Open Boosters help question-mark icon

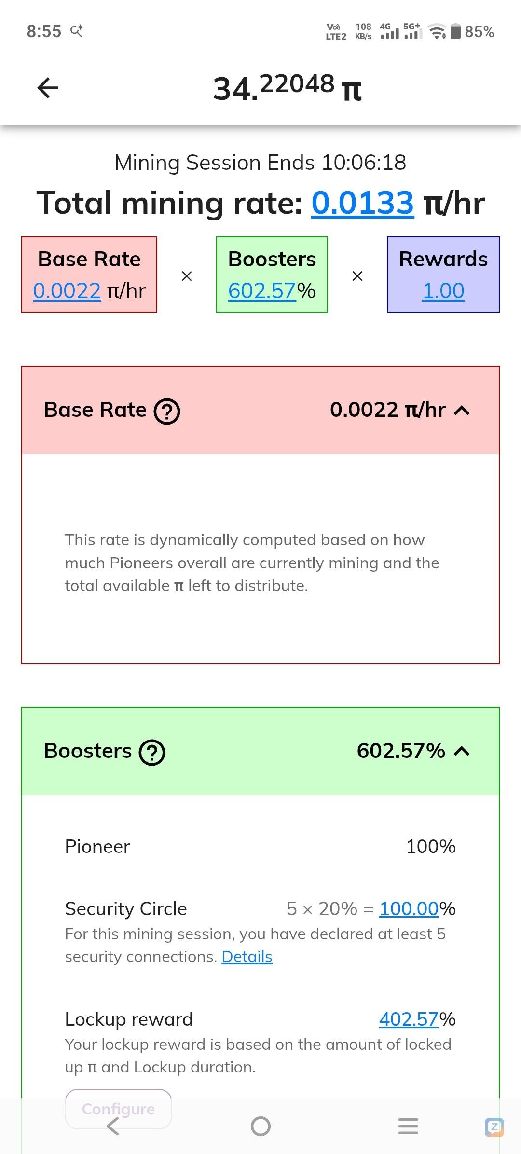[152, 753]
